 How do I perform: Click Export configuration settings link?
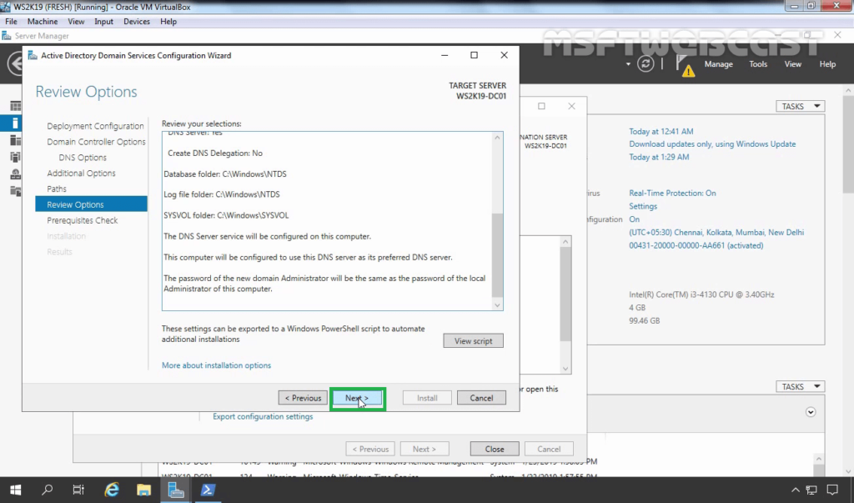[263, 417]
